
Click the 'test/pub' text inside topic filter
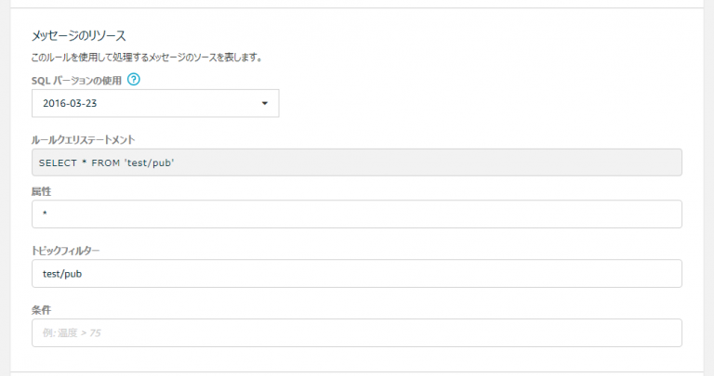(62, 274)
